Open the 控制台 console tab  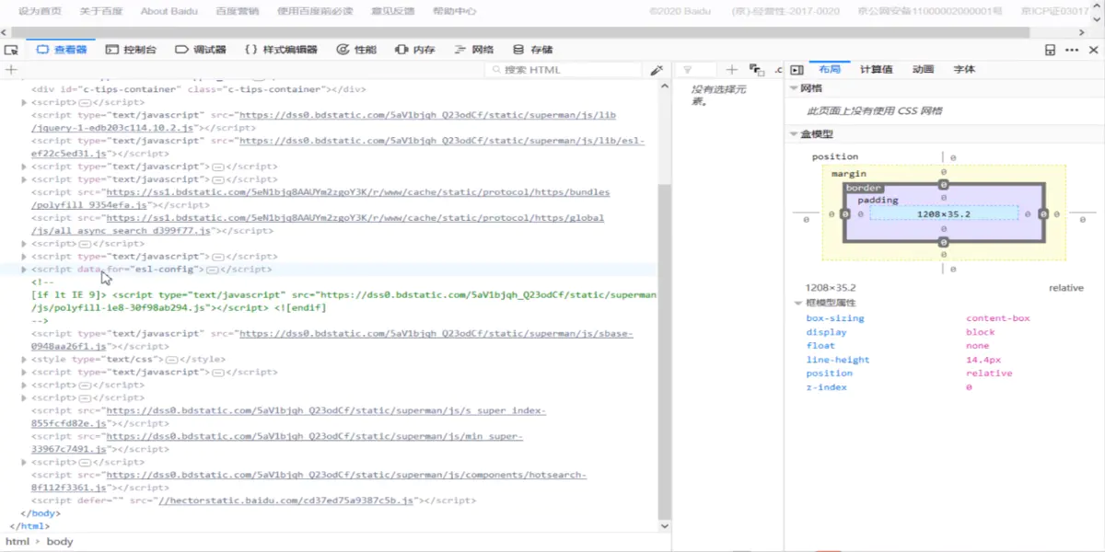pyautogui.click(x=131, y=50)
